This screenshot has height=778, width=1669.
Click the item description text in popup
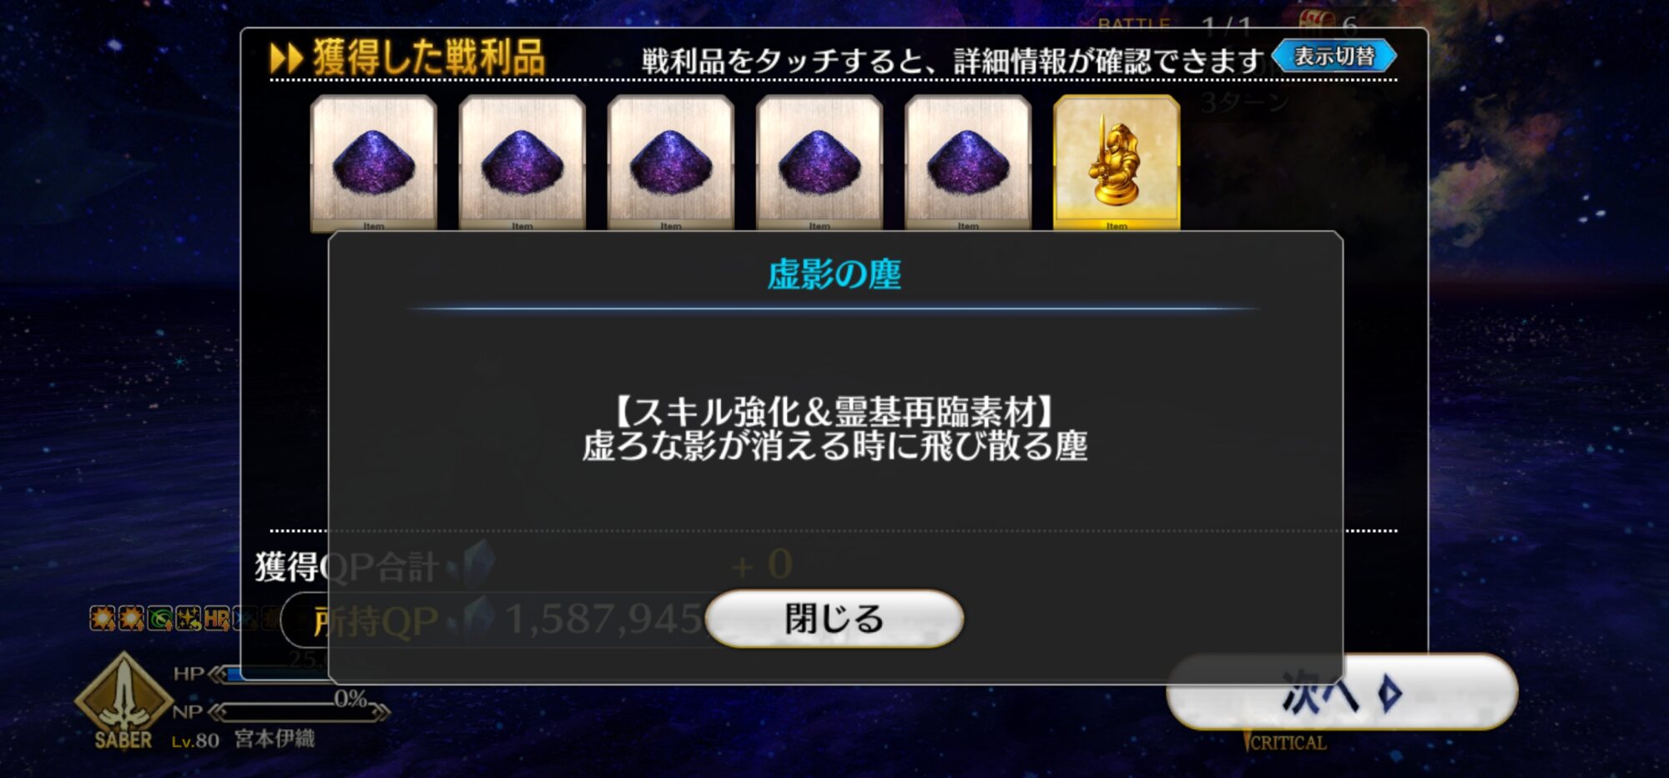click(x=834, y=429)
